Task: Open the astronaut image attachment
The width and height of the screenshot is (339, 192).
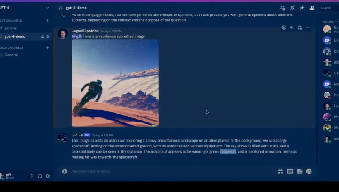Action: [115, 83]
